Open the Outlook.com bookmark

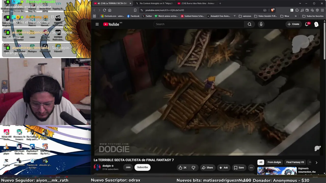tap(112, 16)
